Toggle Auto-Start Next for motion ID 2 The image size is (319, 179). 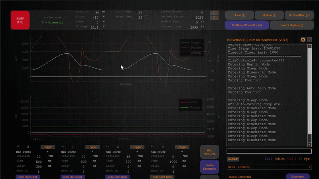[x=117, y=177]
